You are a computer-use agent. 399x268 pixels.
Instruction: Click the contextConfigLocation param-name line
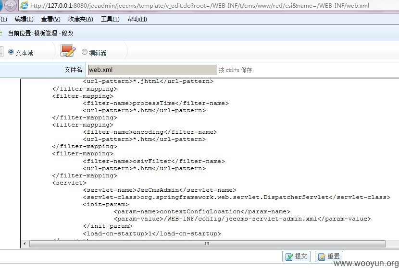click(202, 211)
